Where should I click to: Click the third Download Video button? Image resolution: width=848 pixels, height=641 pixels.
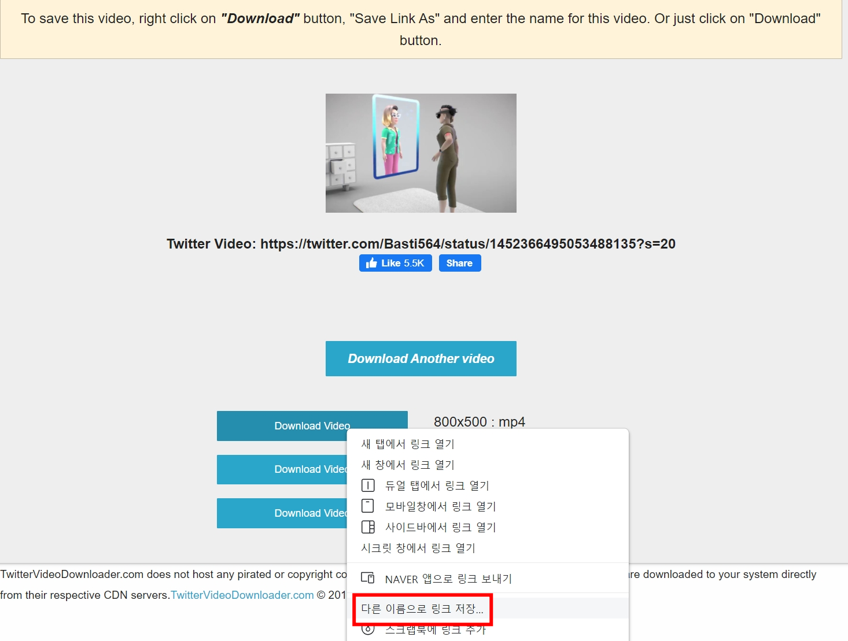coord(282,513)
